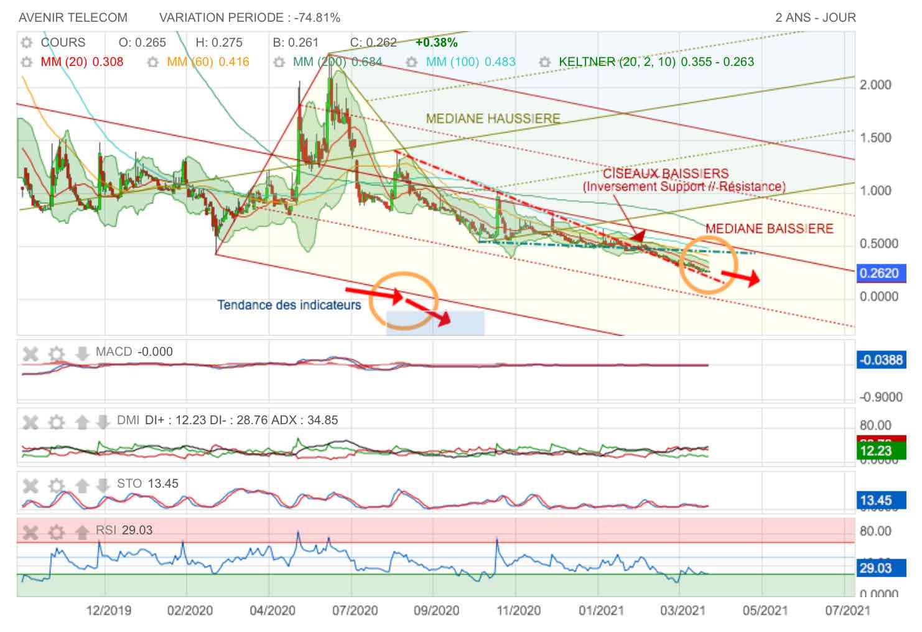Open settings gear next to COURS
922x632 pixels.
point(26,43)
